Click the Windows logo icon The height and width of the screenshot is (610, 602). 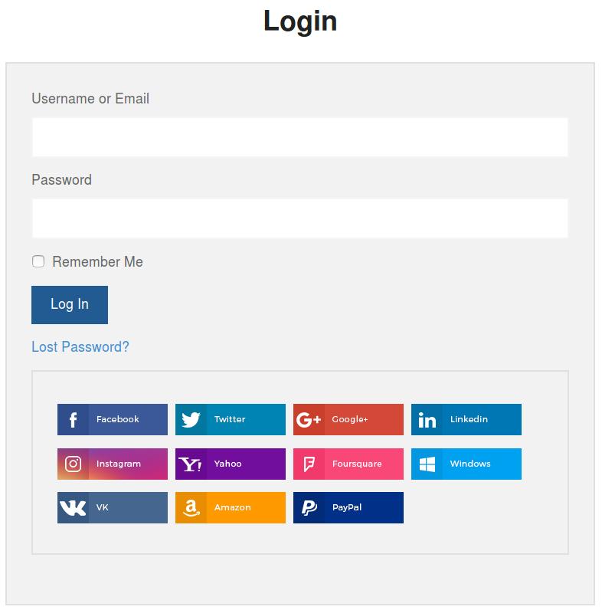coord(427,464)
